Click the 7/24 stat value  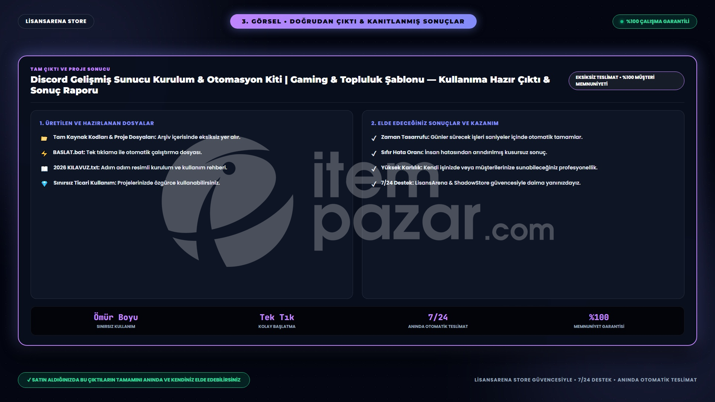point(438,318)
